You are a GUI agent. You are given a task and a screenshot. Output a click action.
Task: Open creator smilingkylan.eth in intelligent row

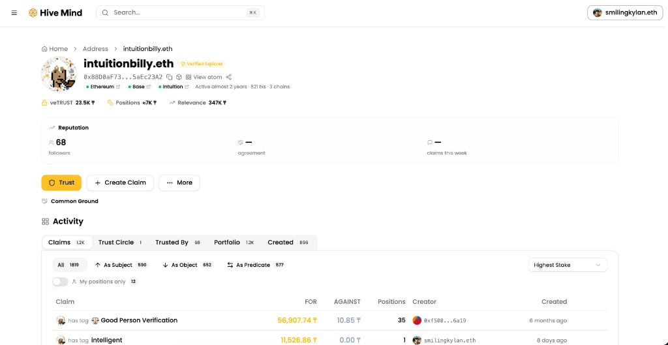pyautogui.click(x=449, y=340)
